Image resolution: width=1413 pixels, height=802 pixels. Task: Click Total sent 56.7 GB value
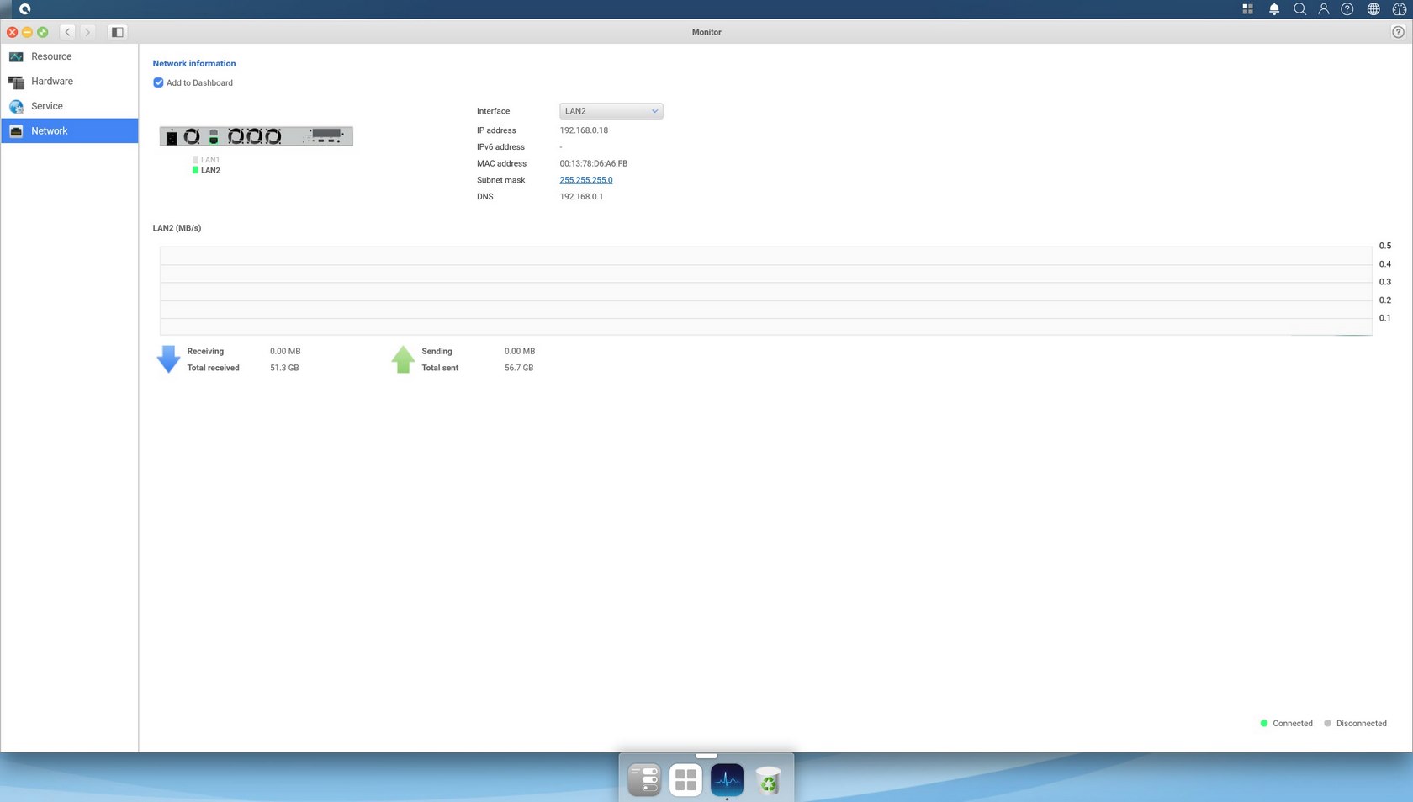point(519,368)
